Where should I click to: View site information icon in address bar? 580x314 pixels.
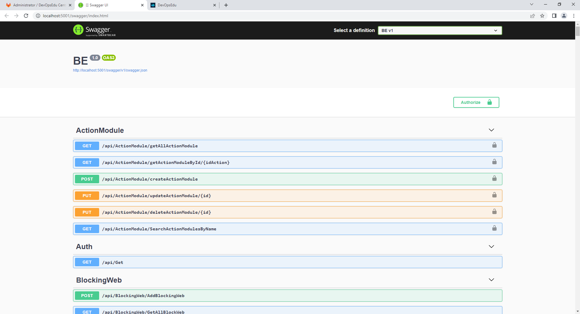(x=38, y=16)
